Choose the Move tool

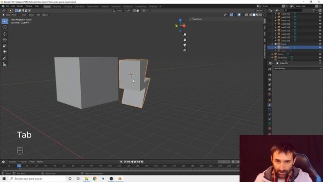(5, 34)
